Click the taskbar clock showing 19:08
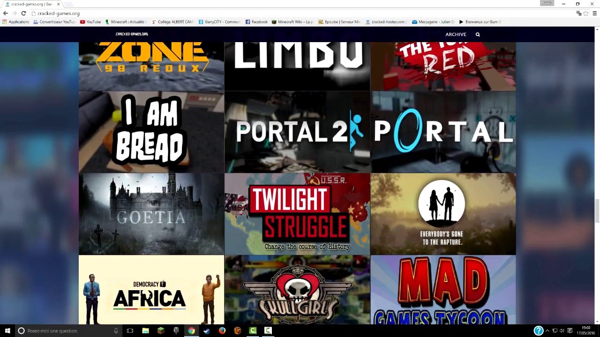This screenshot has width=600, height=337. (x=586, y=330)
